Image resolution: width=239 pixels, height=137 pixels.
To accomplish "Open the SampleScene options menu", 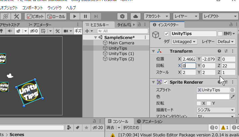I will click(145, 37).
